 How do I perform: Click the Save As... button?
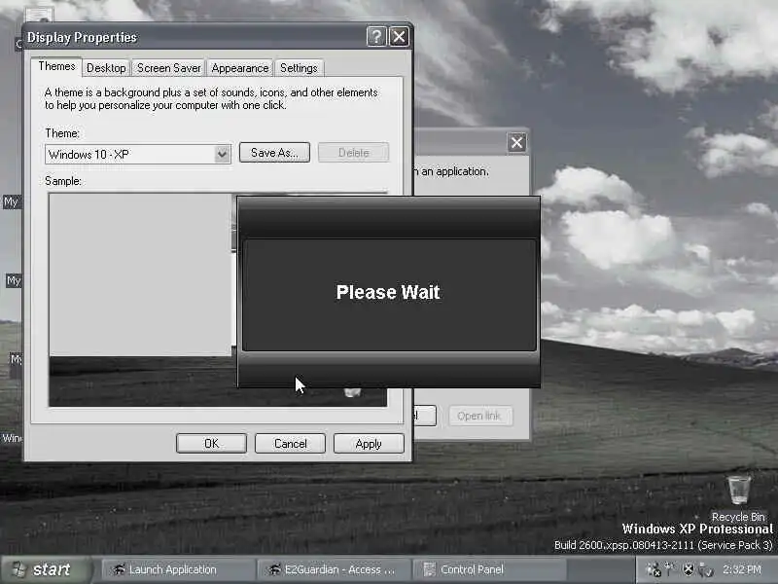[274, 153]
